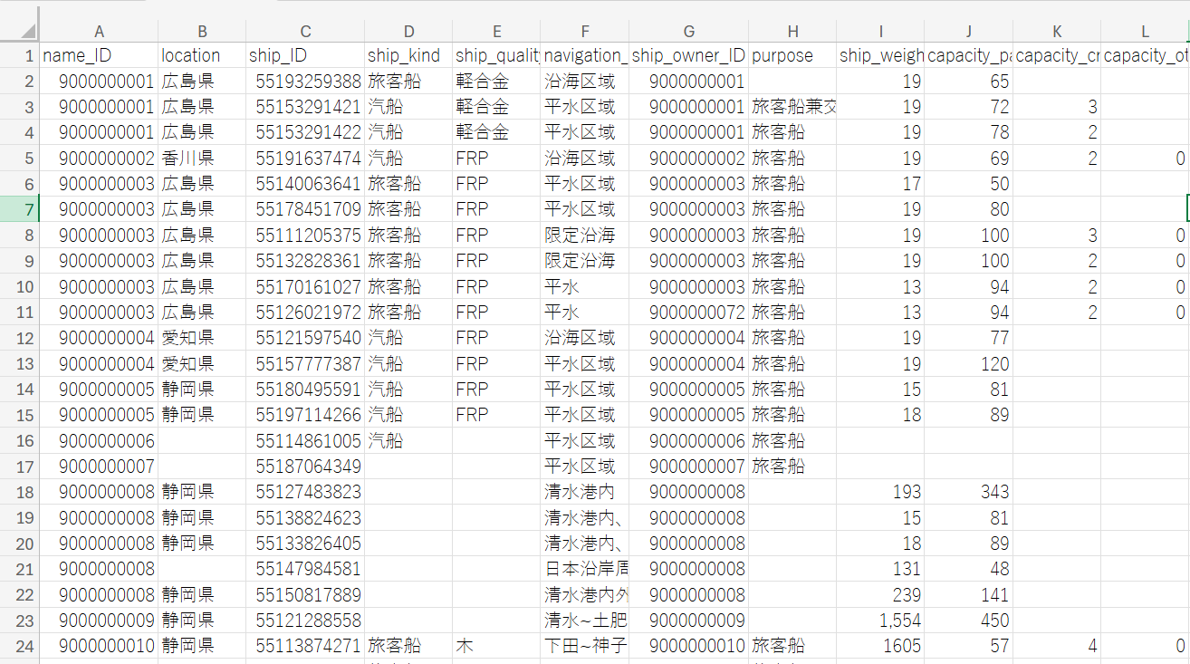Click cell 55147984581
Viewport: 1190px width, 664px height.
click(x=305, y=569)
